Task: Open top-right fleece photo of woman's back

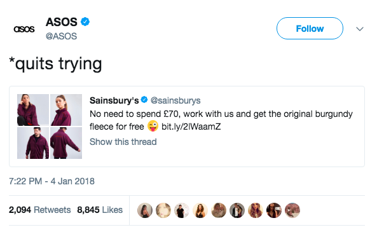Action: pyautogui.click(x=66, y=110)
